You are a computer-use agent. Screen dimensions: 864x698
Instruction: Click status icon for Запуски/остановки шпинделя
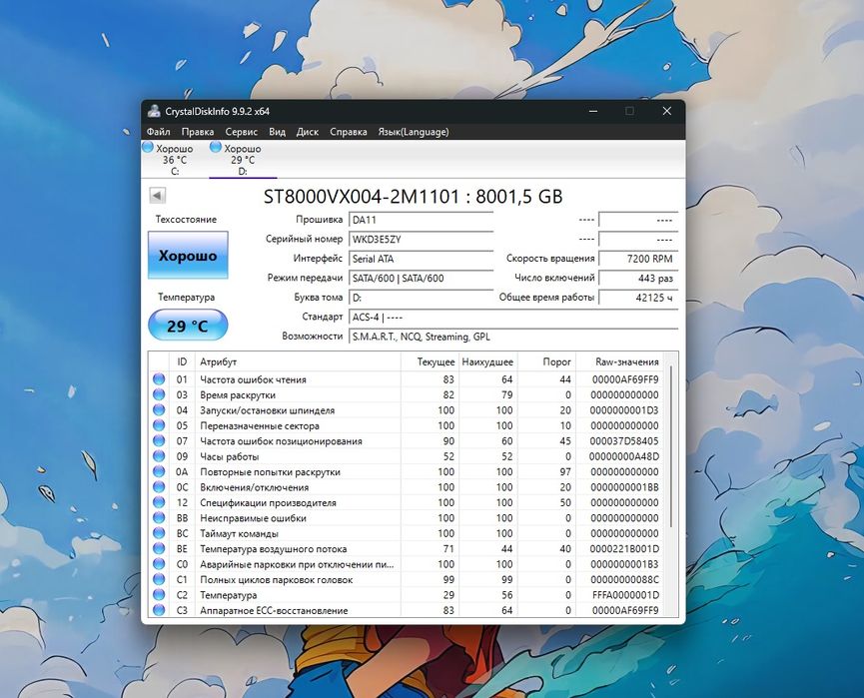coord(159,409)
